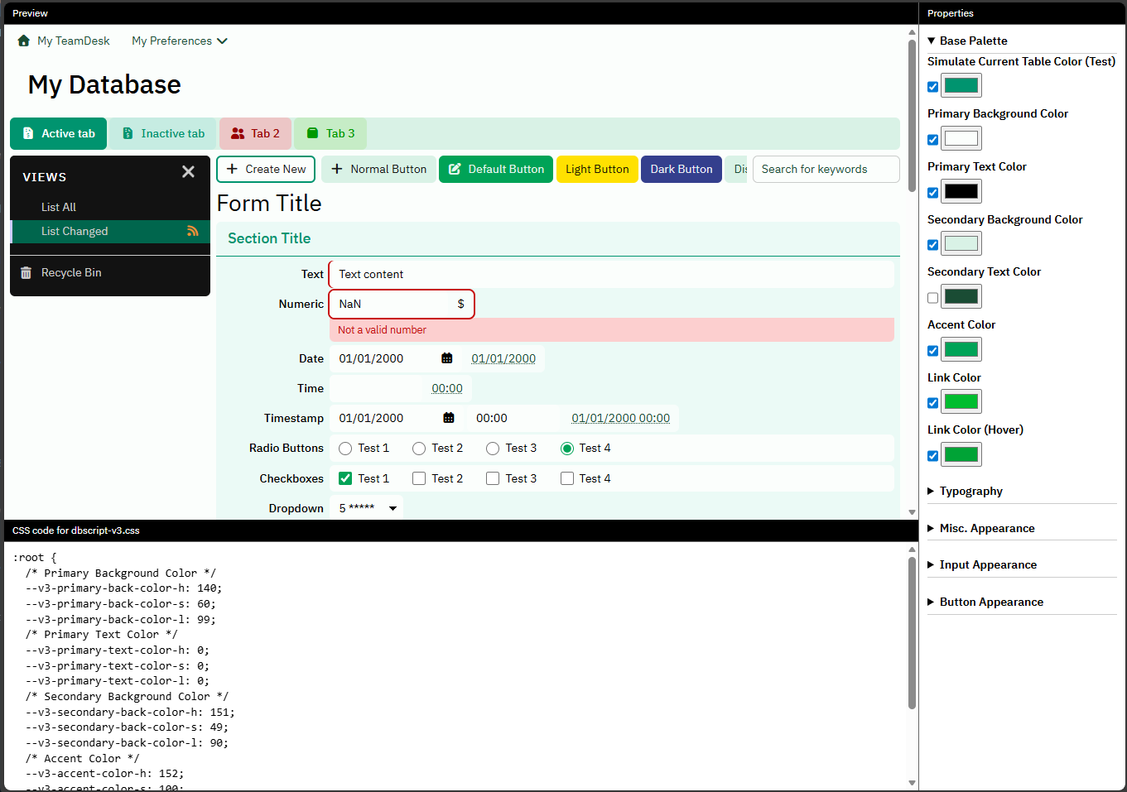Uncheck the Test 1 checkbox
Viewport: 1127px width, 792px height.
point(345,478)
